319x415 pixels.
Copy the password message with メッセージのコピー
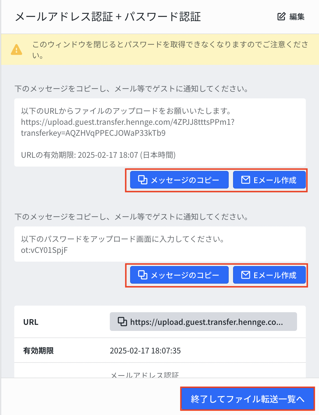pos(179,275)
